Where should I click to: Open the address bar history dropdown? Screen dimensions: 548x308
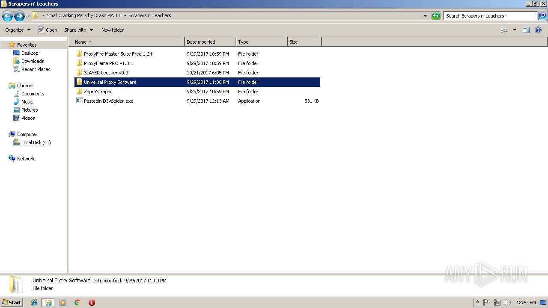point(425,16)
